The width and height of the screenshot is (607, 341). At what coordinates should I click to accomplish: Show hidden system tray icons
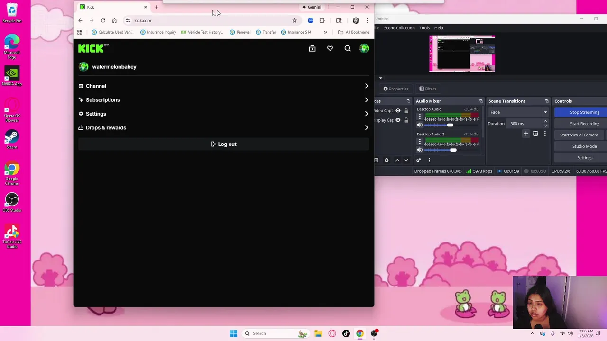(x=532, y=333)
